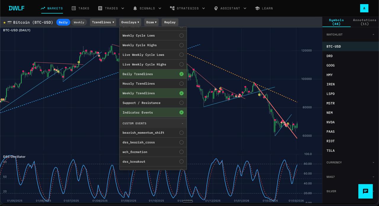
Task: Expand the CURRENCY watchlist group
Action: pos(350,162)
